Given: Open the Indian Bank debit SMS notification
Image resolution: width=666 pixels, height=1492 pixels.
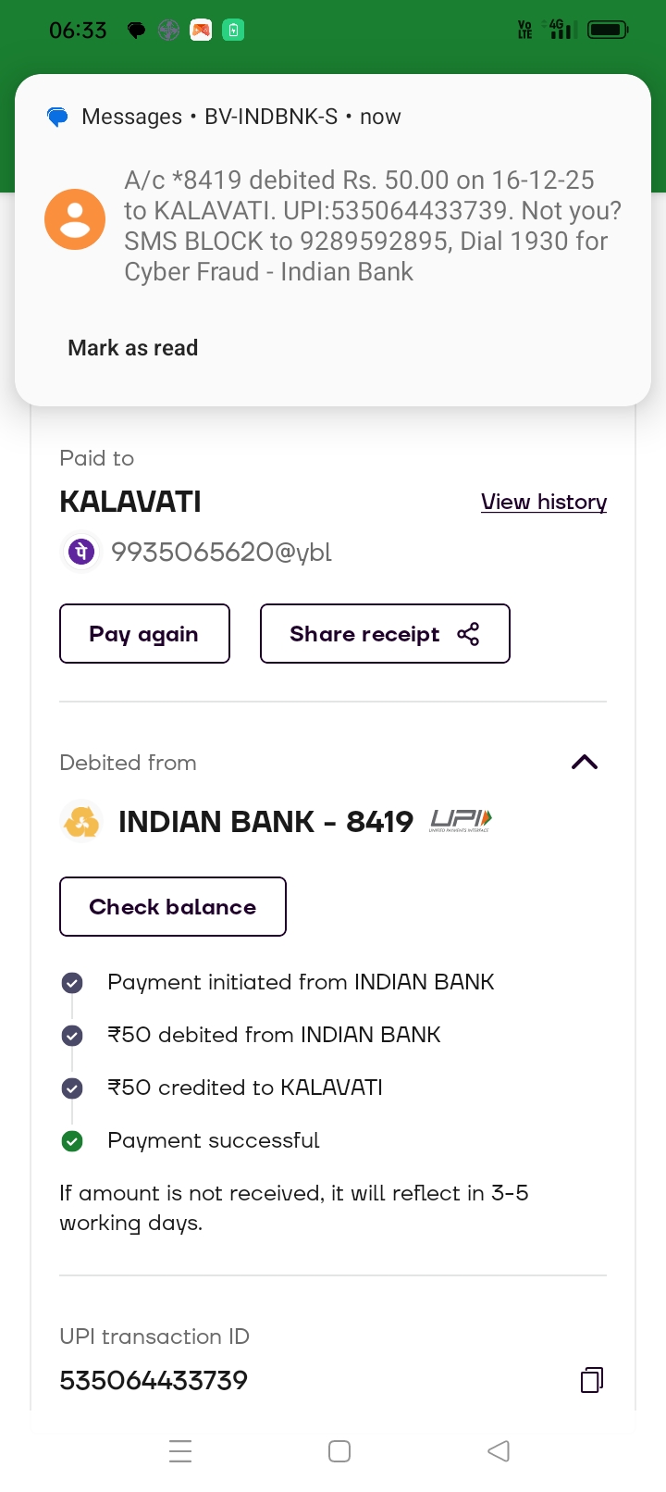Looking at the screenshot, I should (372, 226).
